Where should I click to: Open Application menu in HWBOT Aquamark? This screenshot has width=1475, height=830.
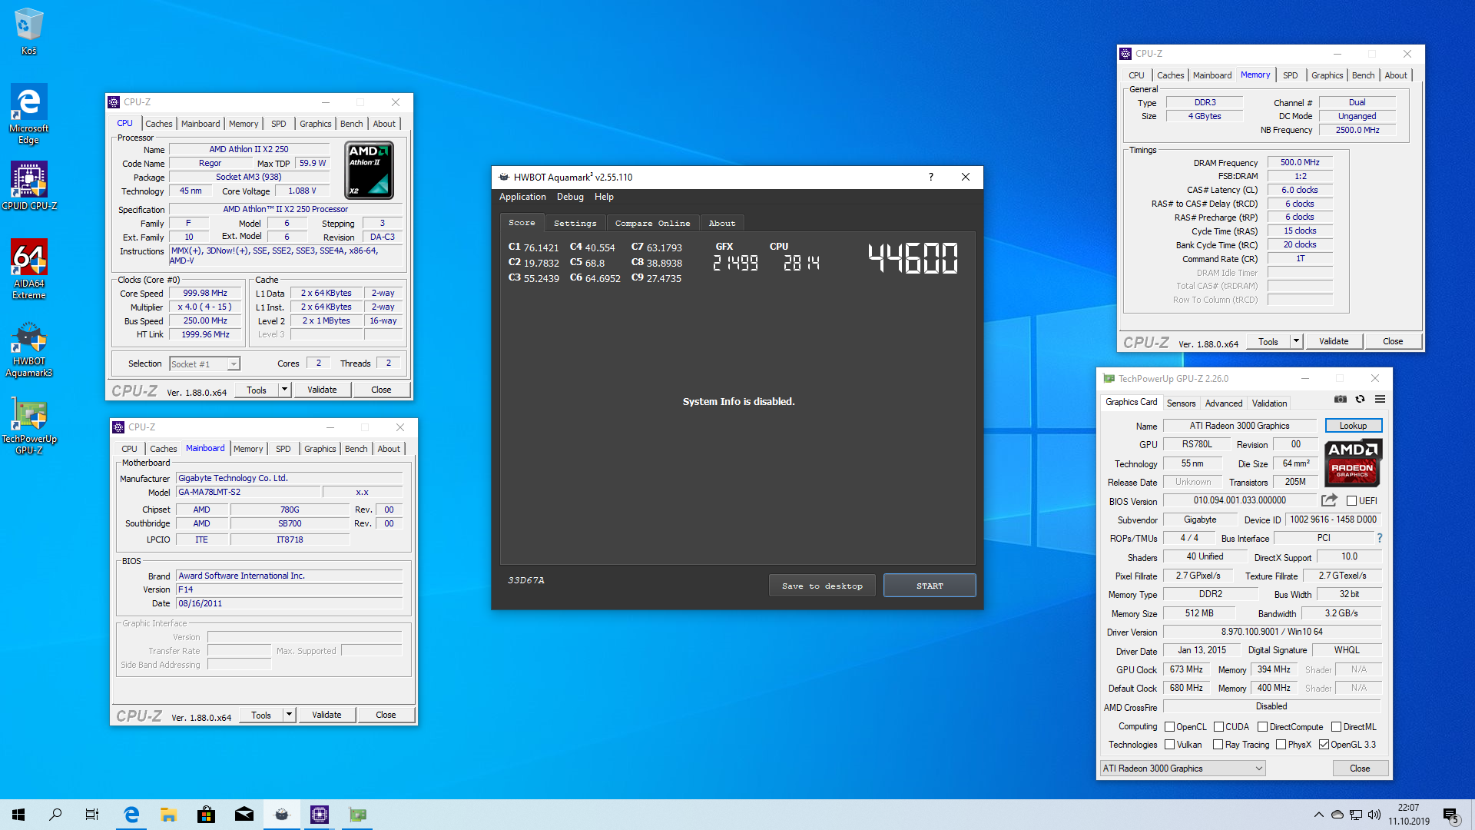(x=522, y=197)
